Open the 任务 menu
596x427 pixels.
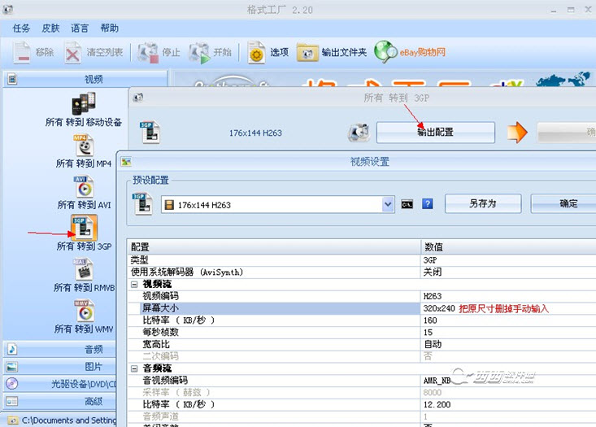click(x=21, y=28)
